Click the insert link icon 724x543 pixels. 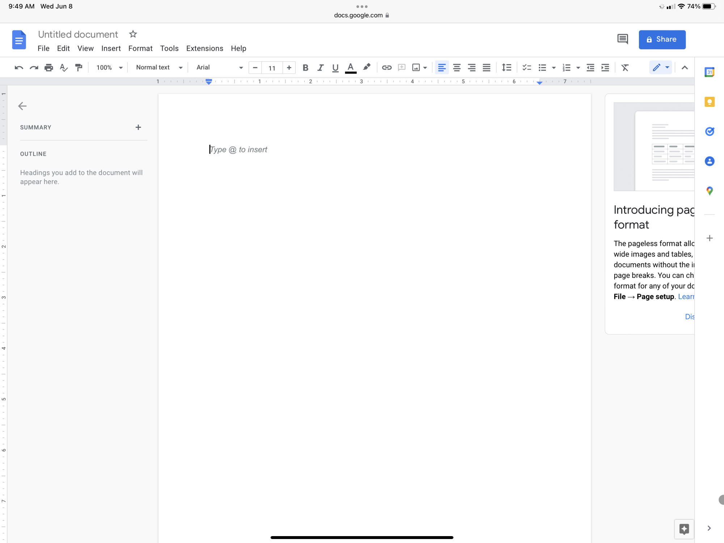(387, 67)
